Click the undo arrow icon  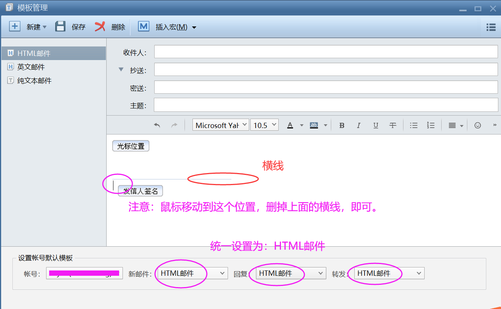[x=157, y=125]
